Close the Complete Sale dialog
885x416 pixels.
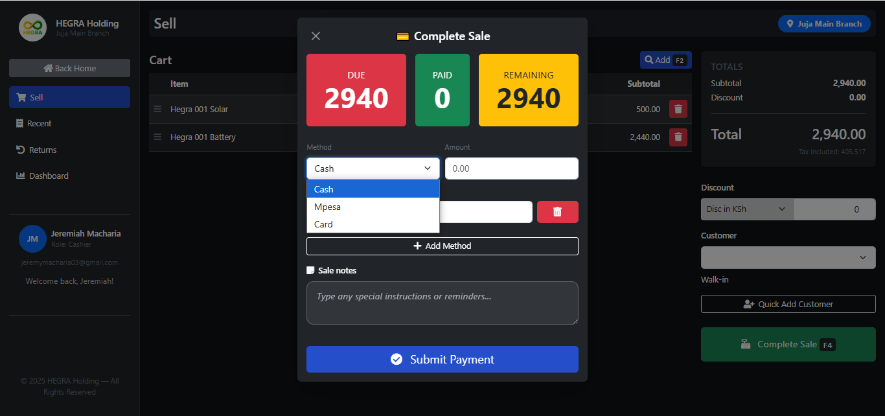point(316,36)
